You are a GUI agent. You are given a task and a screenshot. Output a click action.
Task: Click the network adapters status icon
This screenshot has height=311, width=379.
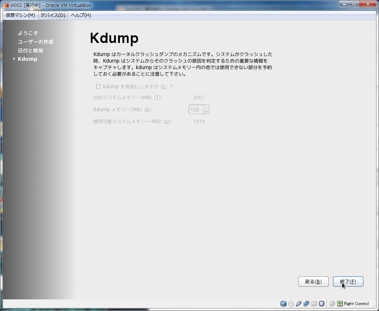coord(306,303)
